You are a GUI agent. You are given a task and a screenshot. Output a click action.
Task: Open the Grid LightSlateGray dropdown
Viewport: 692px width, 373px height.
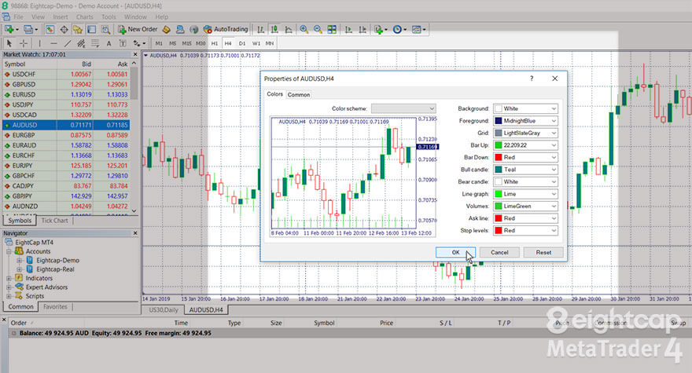pos(525,133)
